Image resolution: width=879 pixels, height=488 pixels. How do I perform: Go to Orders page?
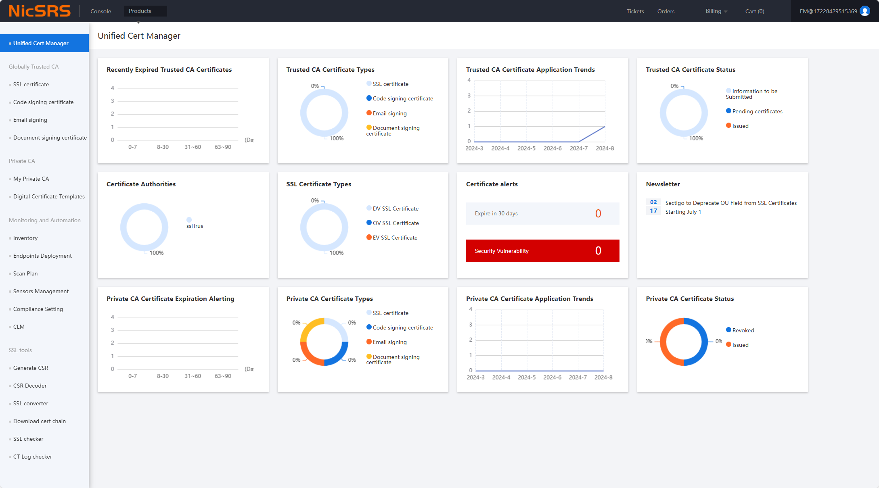click(x=666, y=11)
